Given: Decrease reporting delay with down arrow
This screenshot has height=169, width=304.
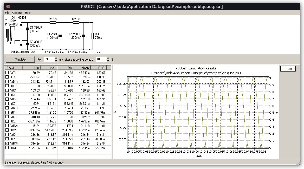Looking at the screenshot, I should point(108,61).
